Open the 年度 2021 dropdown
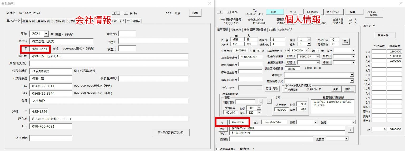 46,34
